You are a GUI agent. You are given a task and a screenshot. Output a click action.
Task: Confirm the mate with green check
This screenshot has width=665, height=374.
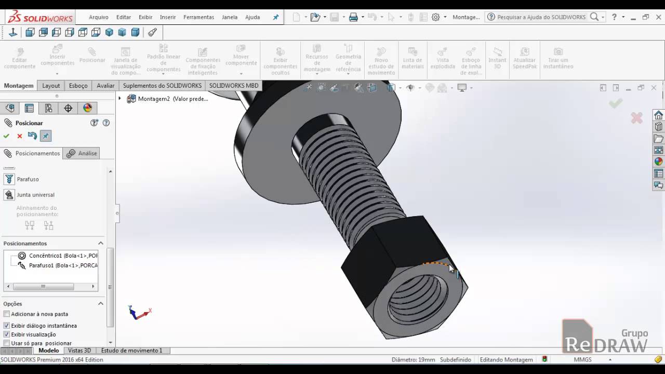(6, 136)
